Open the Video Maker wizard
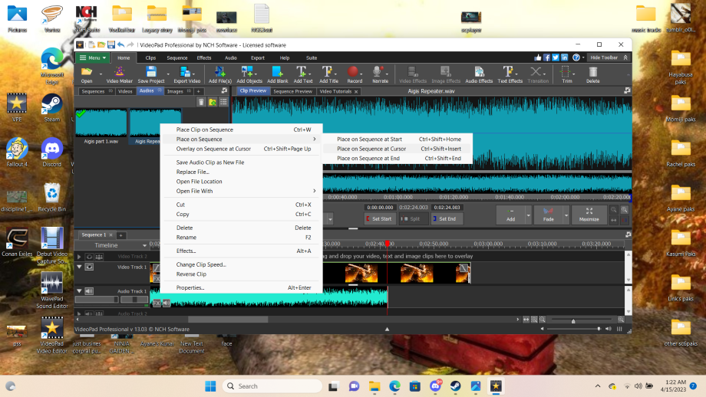Image resolution: width=706 pixels, height=397 pixels. [x=119, y=74]
